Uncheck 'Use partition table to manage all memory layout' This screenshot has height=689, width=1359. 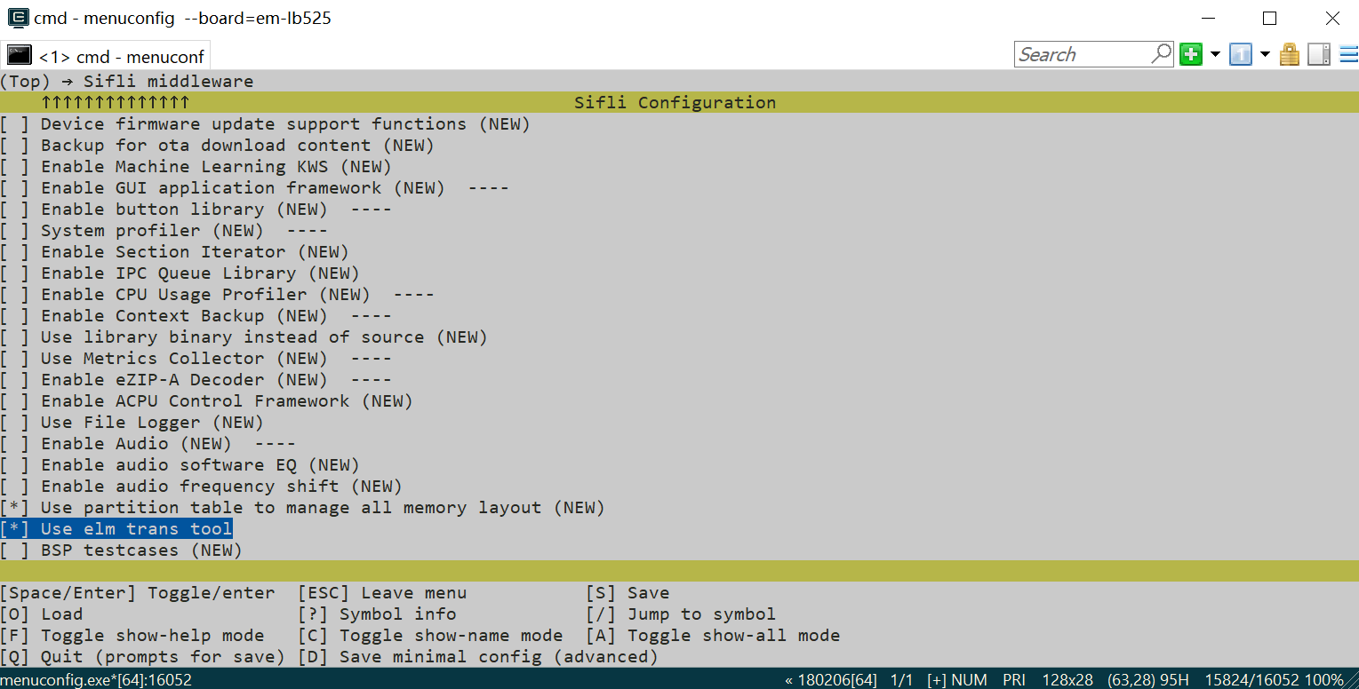coord(15,508)
